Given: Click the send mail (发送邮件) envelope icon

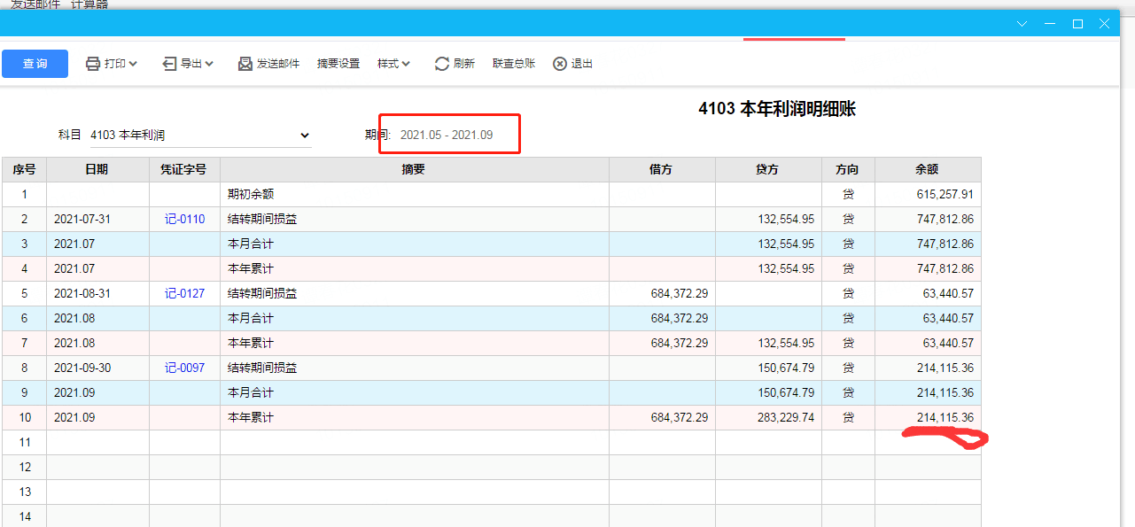Looking at the screenshot, I should (x=245, y=64).
